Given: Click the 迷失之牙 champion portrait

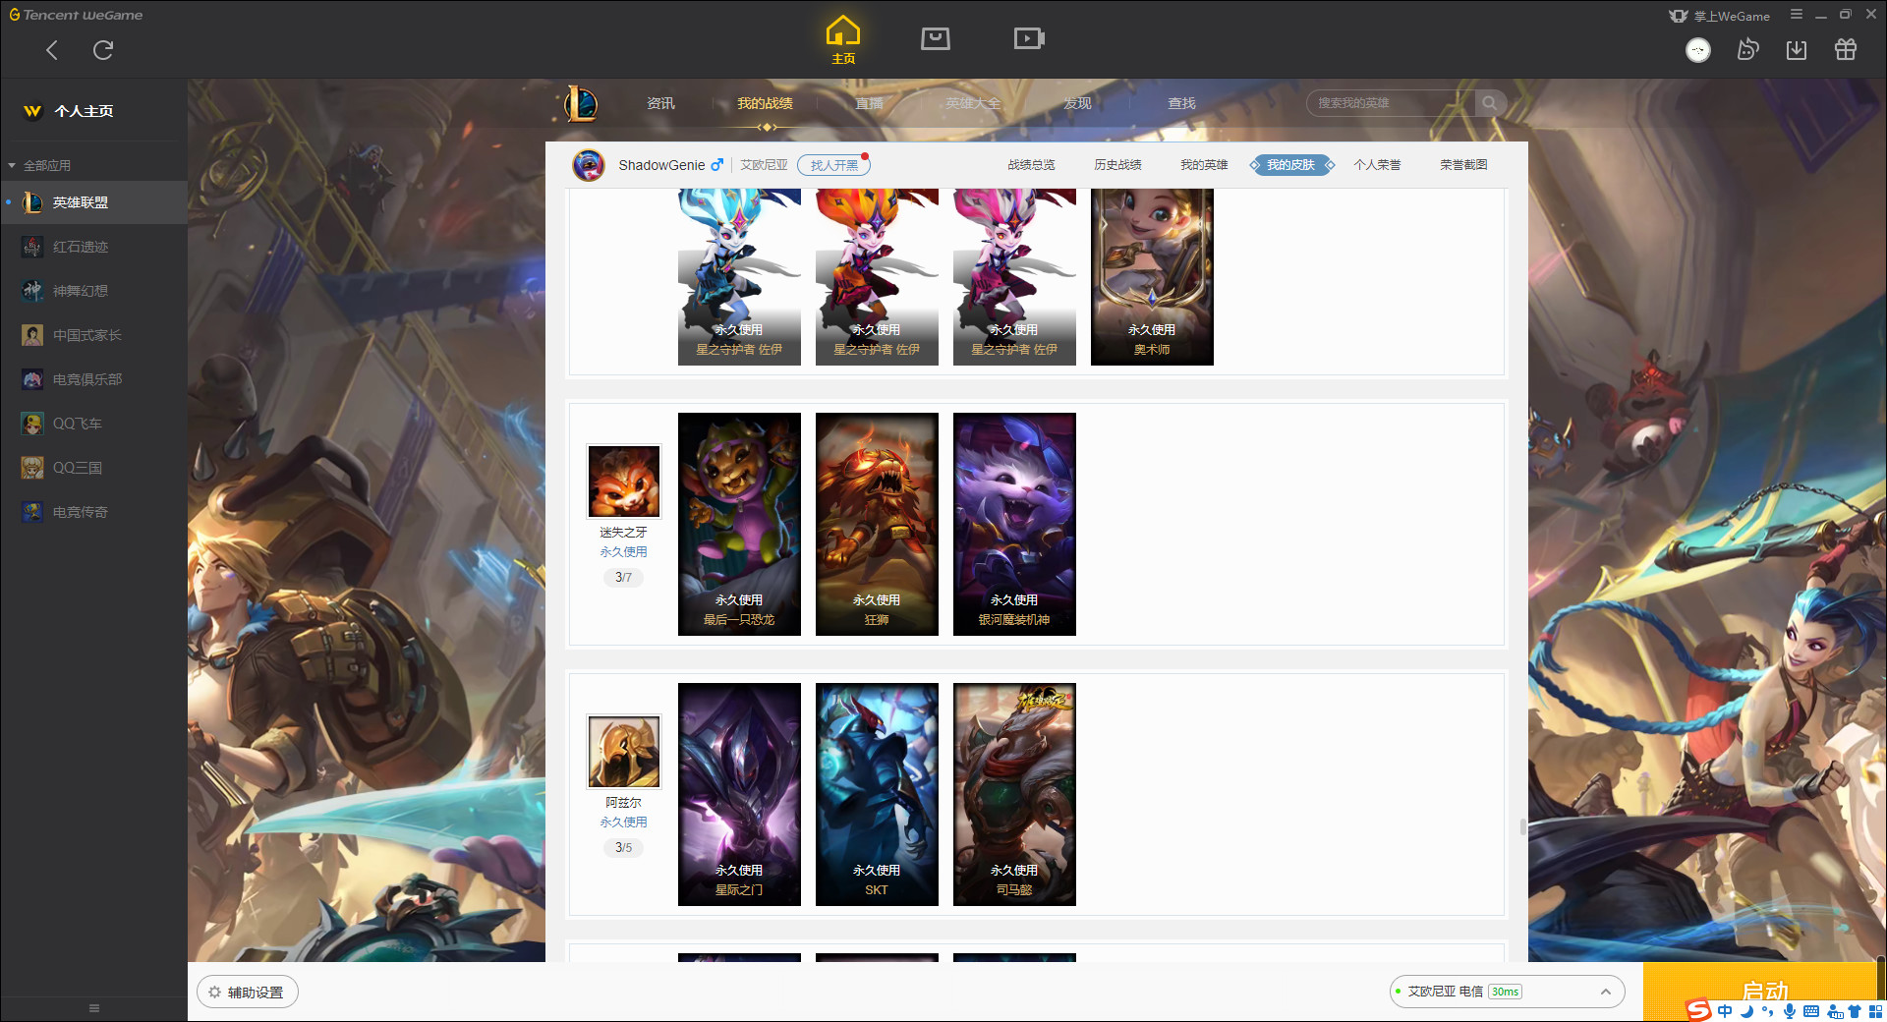Looking at the screenshot, I should (x=624, y=482).
